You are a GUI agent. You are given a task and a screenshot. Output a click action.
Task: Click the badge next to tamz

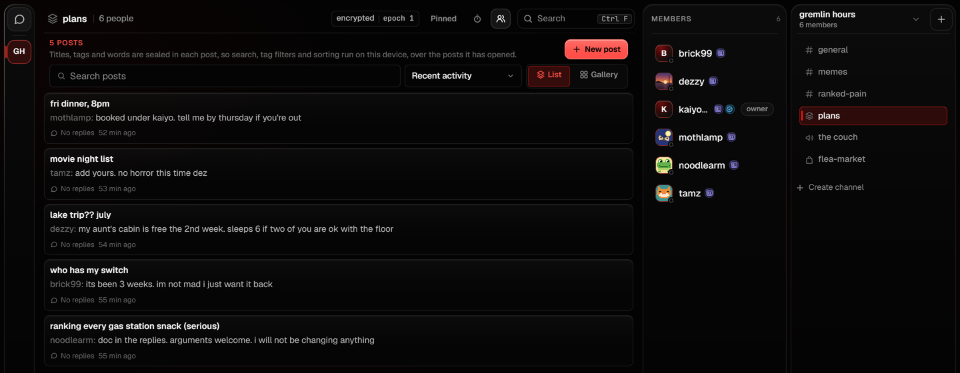(x=709, y=193)
